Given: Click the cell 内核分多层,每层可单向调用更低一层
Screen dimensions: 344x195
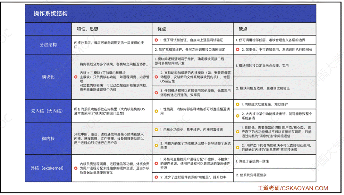Looking at the screenshot, I should (x=112, y=45).
